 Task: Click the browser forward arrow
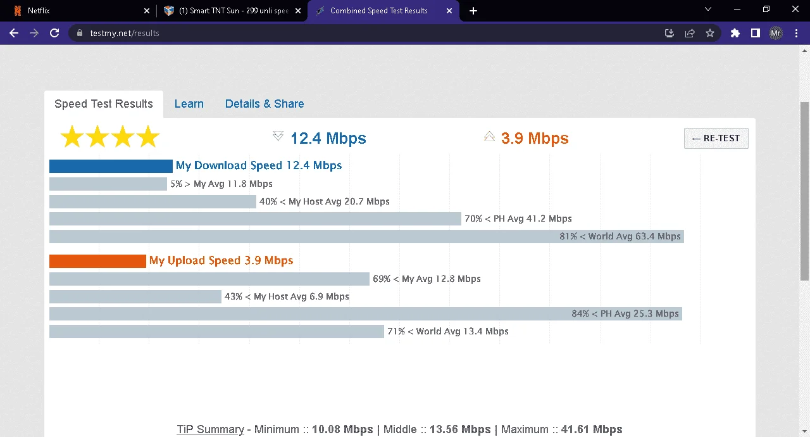pyautogui.click(x=34, y=33)
